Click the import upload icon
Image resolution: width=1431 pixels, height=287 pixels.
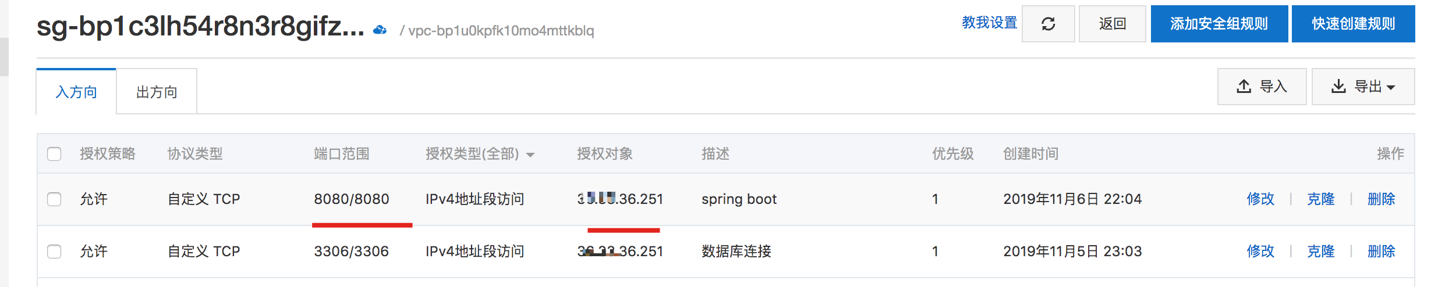[x=1244, y=87]
